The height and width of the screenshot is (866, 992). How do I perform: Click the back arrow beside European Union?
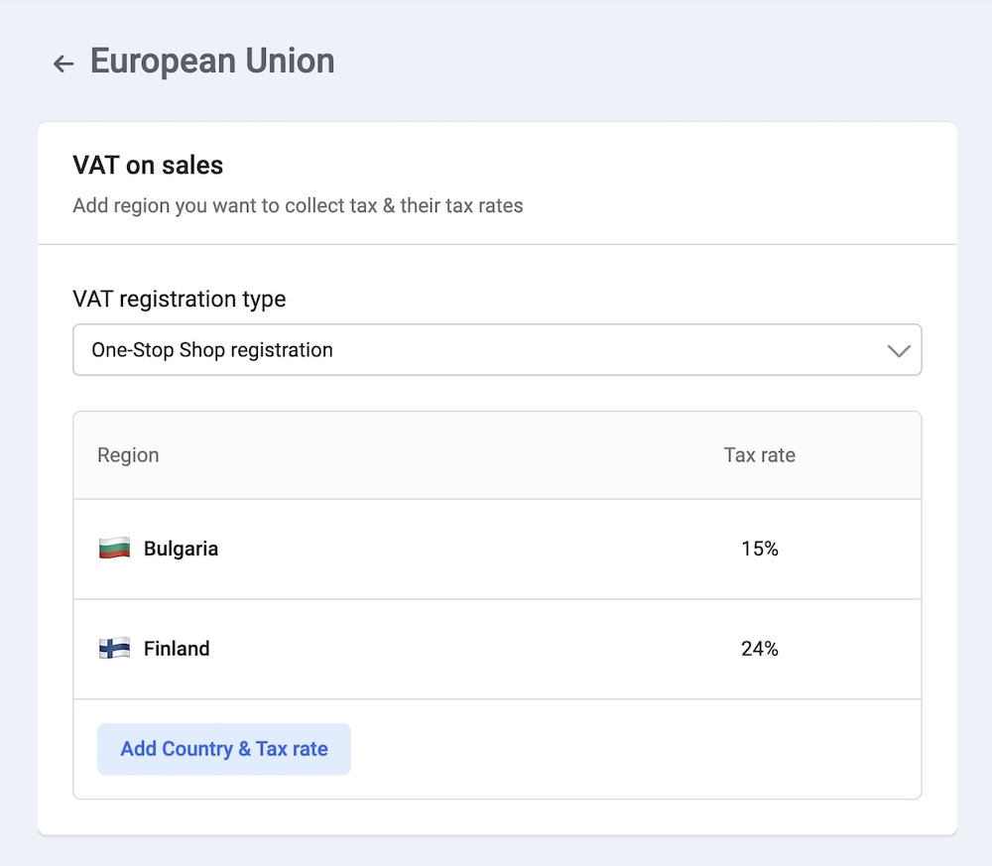[63, 63]
